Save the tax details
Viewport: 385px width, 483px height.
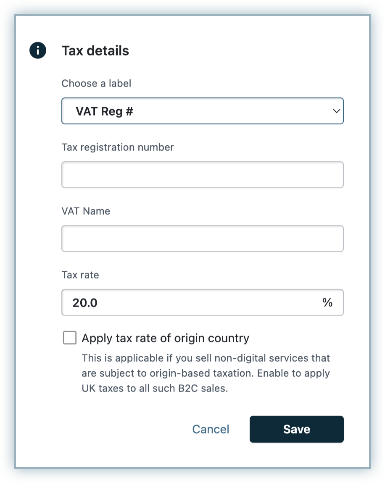(296, 429)
